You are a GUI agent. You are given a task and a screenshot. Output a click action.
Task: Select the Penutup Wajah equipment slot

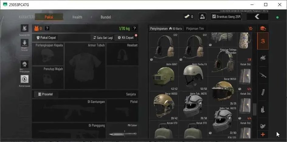tap(48, 78)
